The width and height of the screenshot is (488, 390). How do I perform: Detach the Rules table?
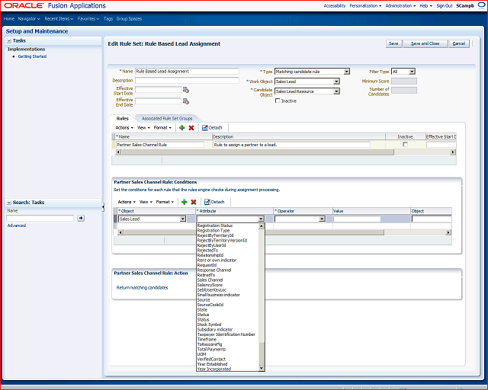212,128
